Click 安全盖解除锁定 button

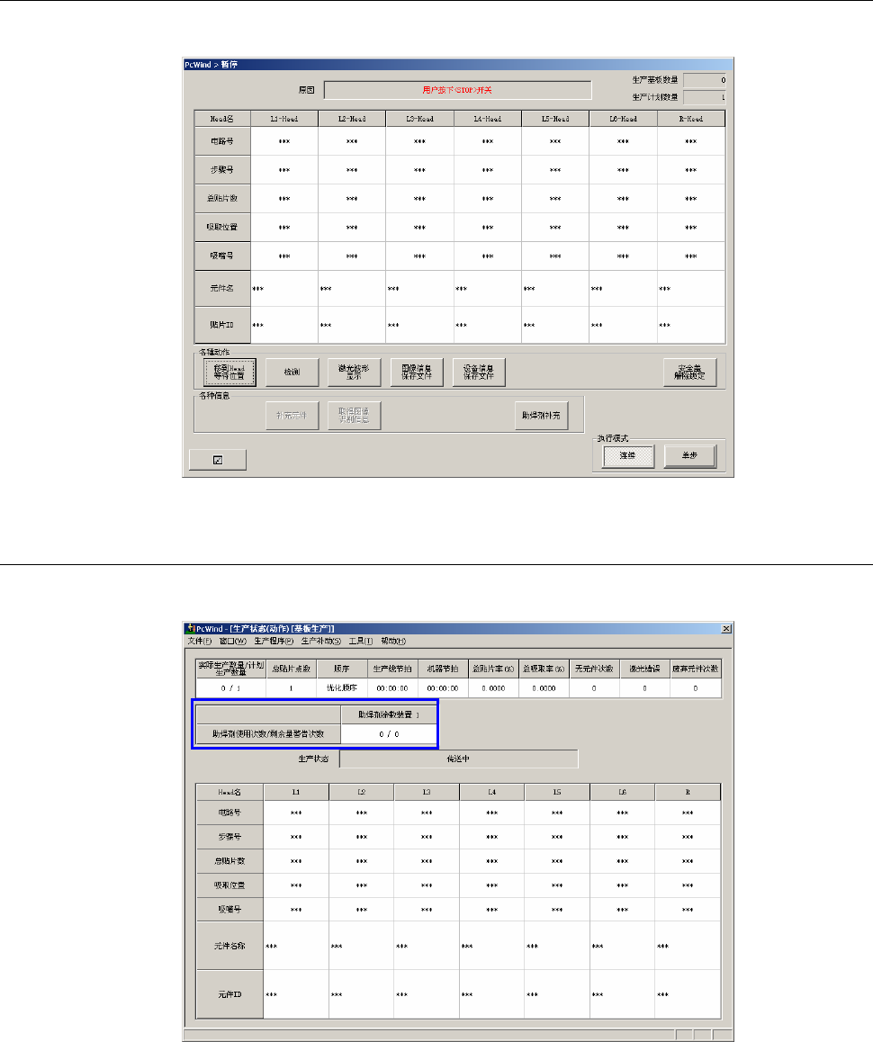689,373
